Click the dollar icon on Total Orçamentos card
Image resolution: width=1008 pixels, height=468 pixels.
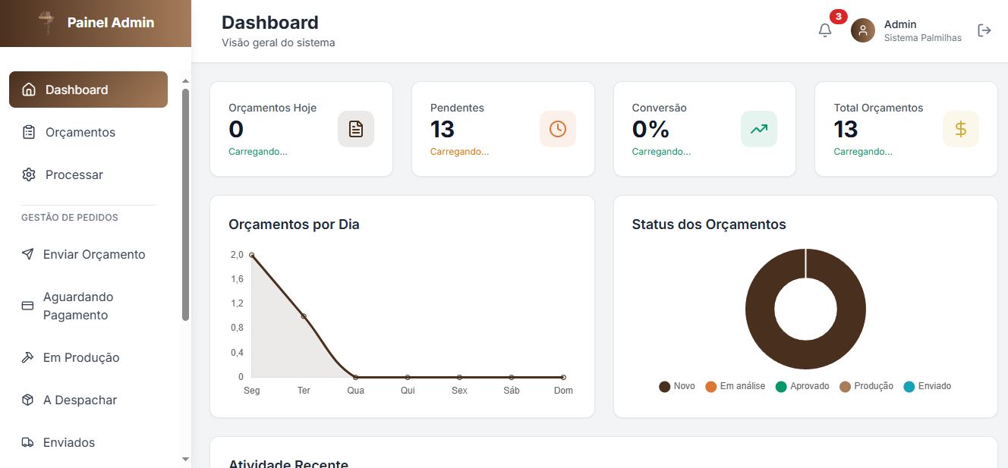tap(961, 128)
